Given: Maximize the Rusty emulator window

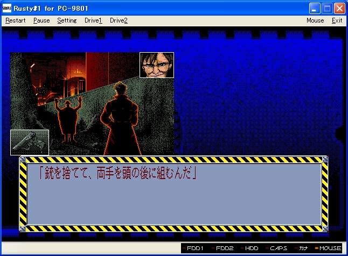Looking at the screenshot, I should coord(327,9).
